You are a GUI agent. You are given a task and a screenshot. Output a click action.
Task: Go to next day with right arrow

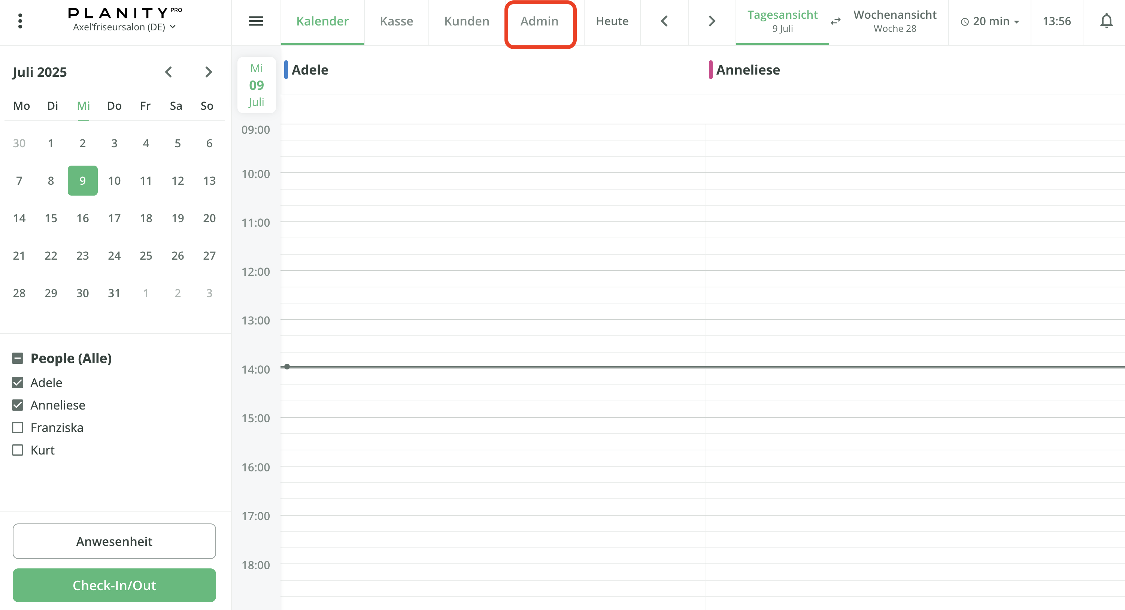point(712,21)
